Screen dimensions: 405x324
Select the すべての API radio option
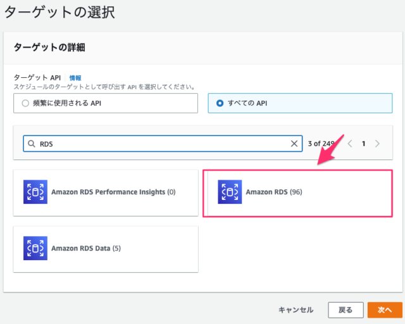220,103
